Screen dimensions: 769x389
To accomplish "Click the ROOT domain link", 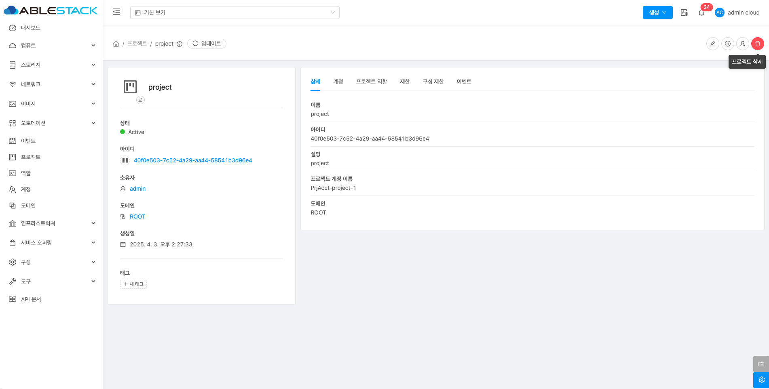I will 137,217.
